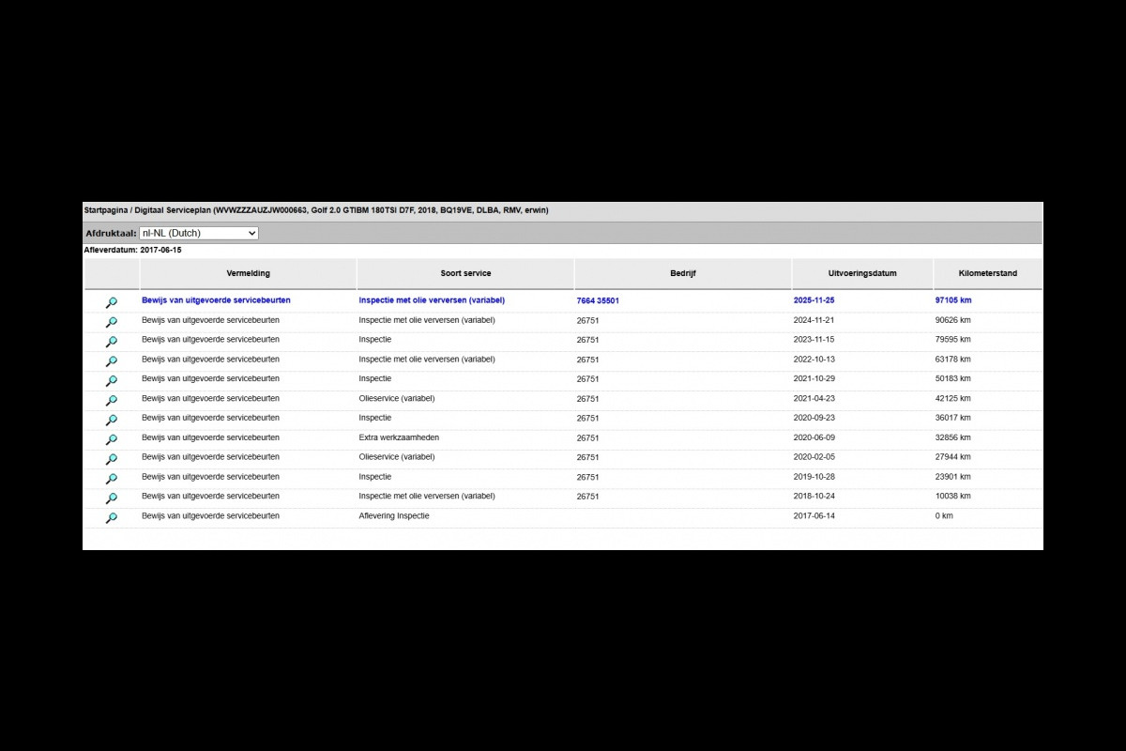Click the Bedrijf column header
The image size is (1126, 751).
pos(682,273)
